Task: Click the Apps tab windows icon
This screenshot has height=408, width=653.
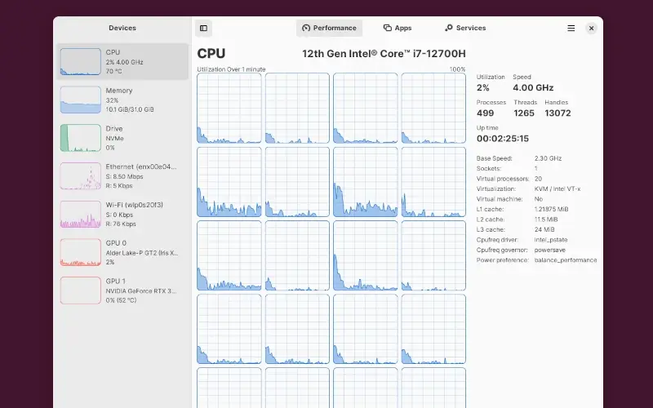Action: pyautogui.click(x=387, y=28)
